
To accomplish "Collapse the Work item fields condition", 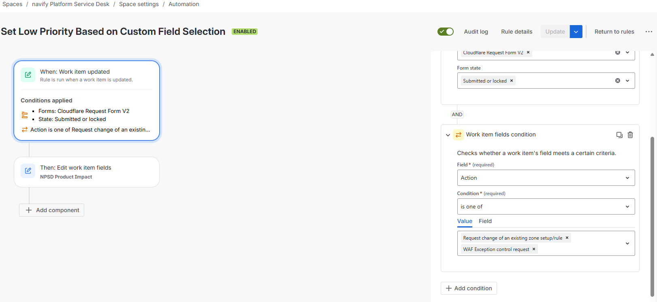I will (448, 135).
